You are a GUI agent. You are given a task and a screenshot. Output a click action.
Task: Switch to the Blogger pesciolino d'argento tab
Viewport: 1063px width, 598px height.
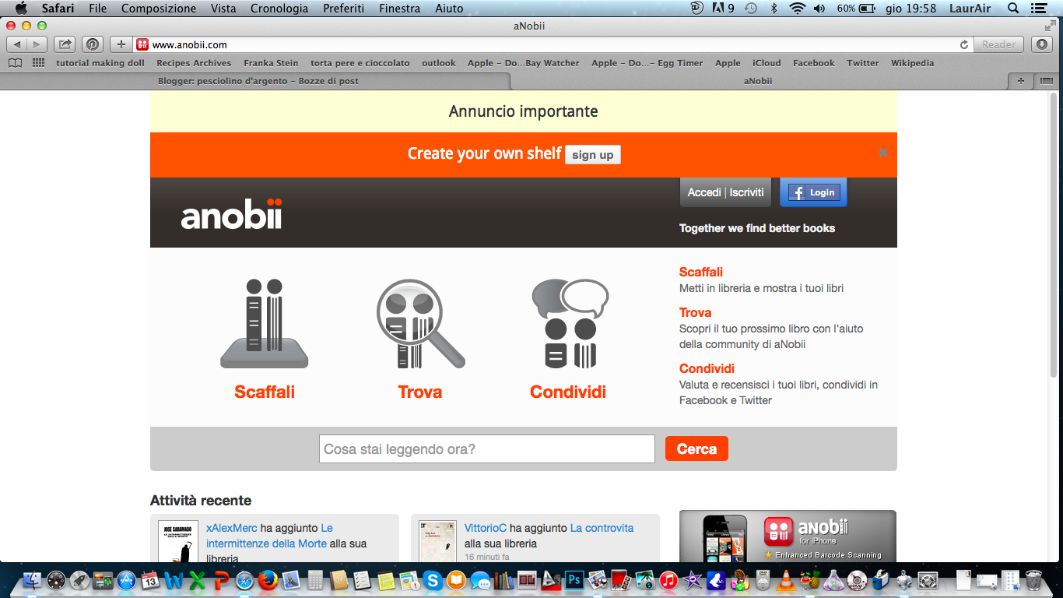(258, 81)
